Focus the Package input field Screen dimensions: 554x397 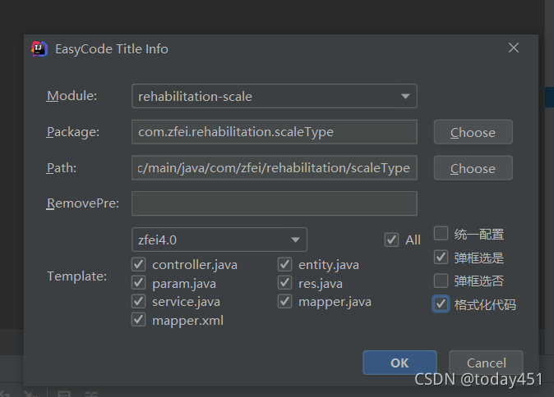pyautogui.click(x=275, y=132)
